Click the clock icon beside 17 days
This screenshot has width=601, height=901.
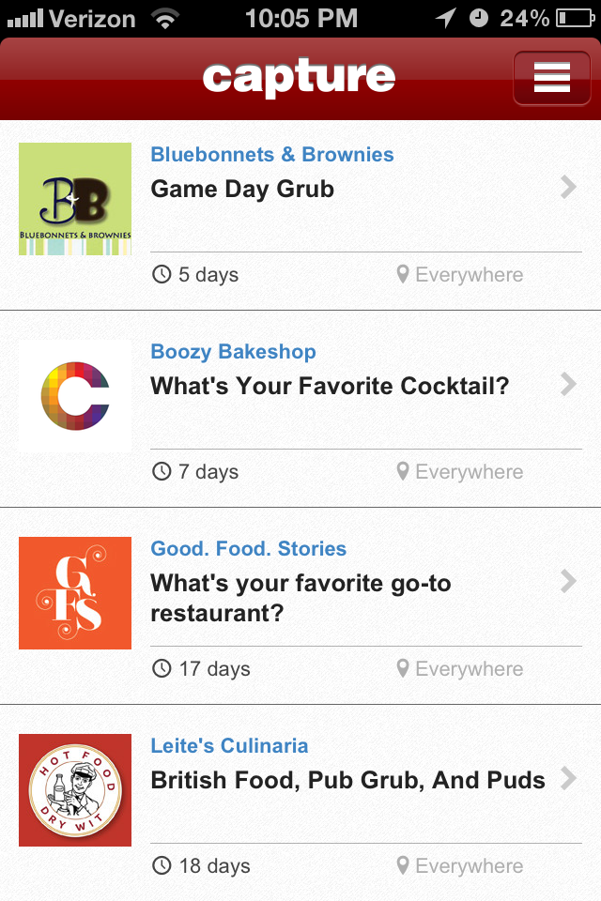click(162, 669)
